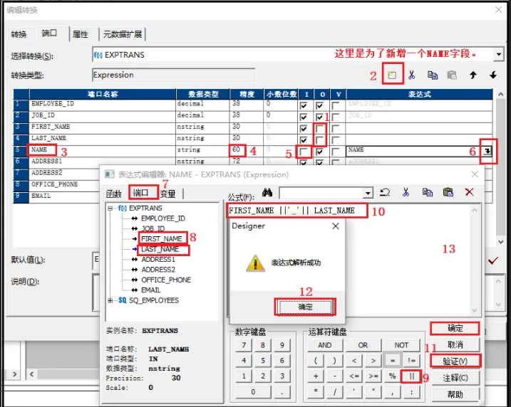Click the != operator button
The width and height of the screenshot is (511, 407).
coord(411,361)
